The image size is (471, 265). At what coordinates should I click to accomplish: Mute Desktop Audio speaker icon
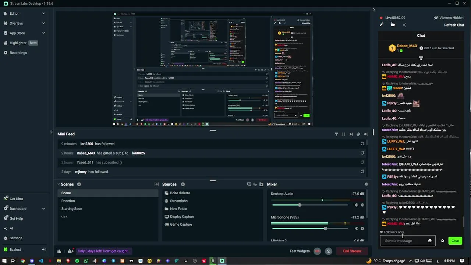(356, 205)
